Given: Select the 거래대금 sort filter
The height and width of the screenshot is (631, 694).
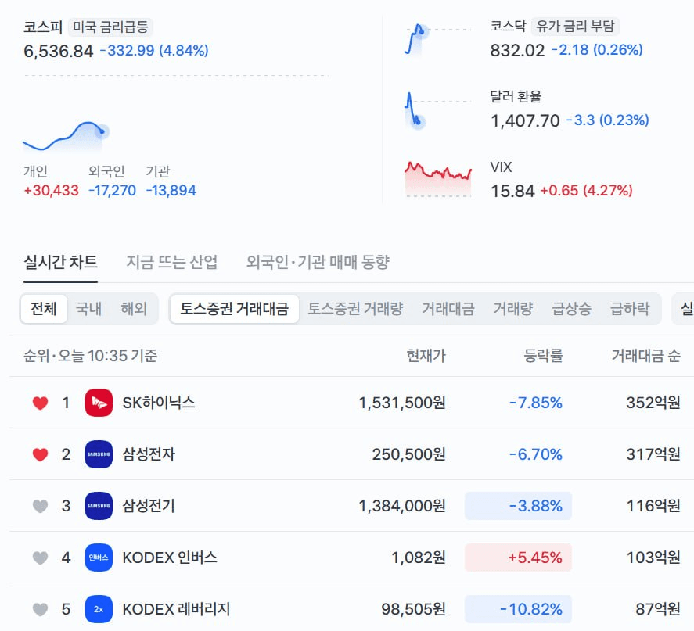Looking at the screenshot, I should [448, 309].
